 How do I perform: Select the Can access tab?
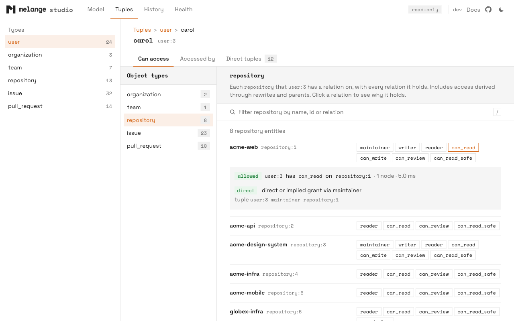tap(153, 59)
